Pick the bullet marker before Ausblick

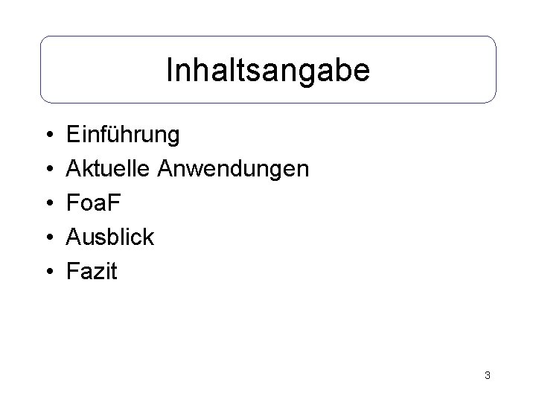tap(50, 237)
